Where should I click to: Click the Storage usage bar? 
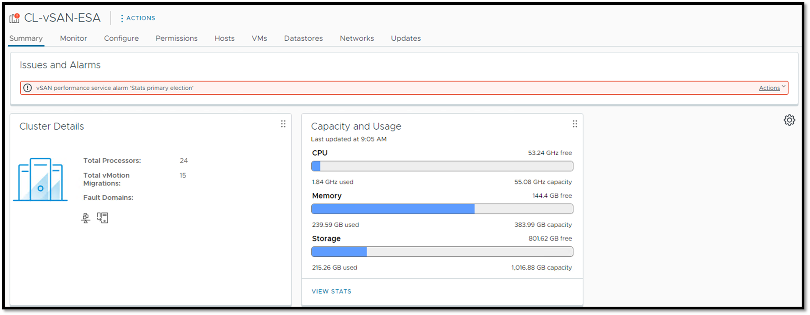pyautogui.click(x=442, y=252)
